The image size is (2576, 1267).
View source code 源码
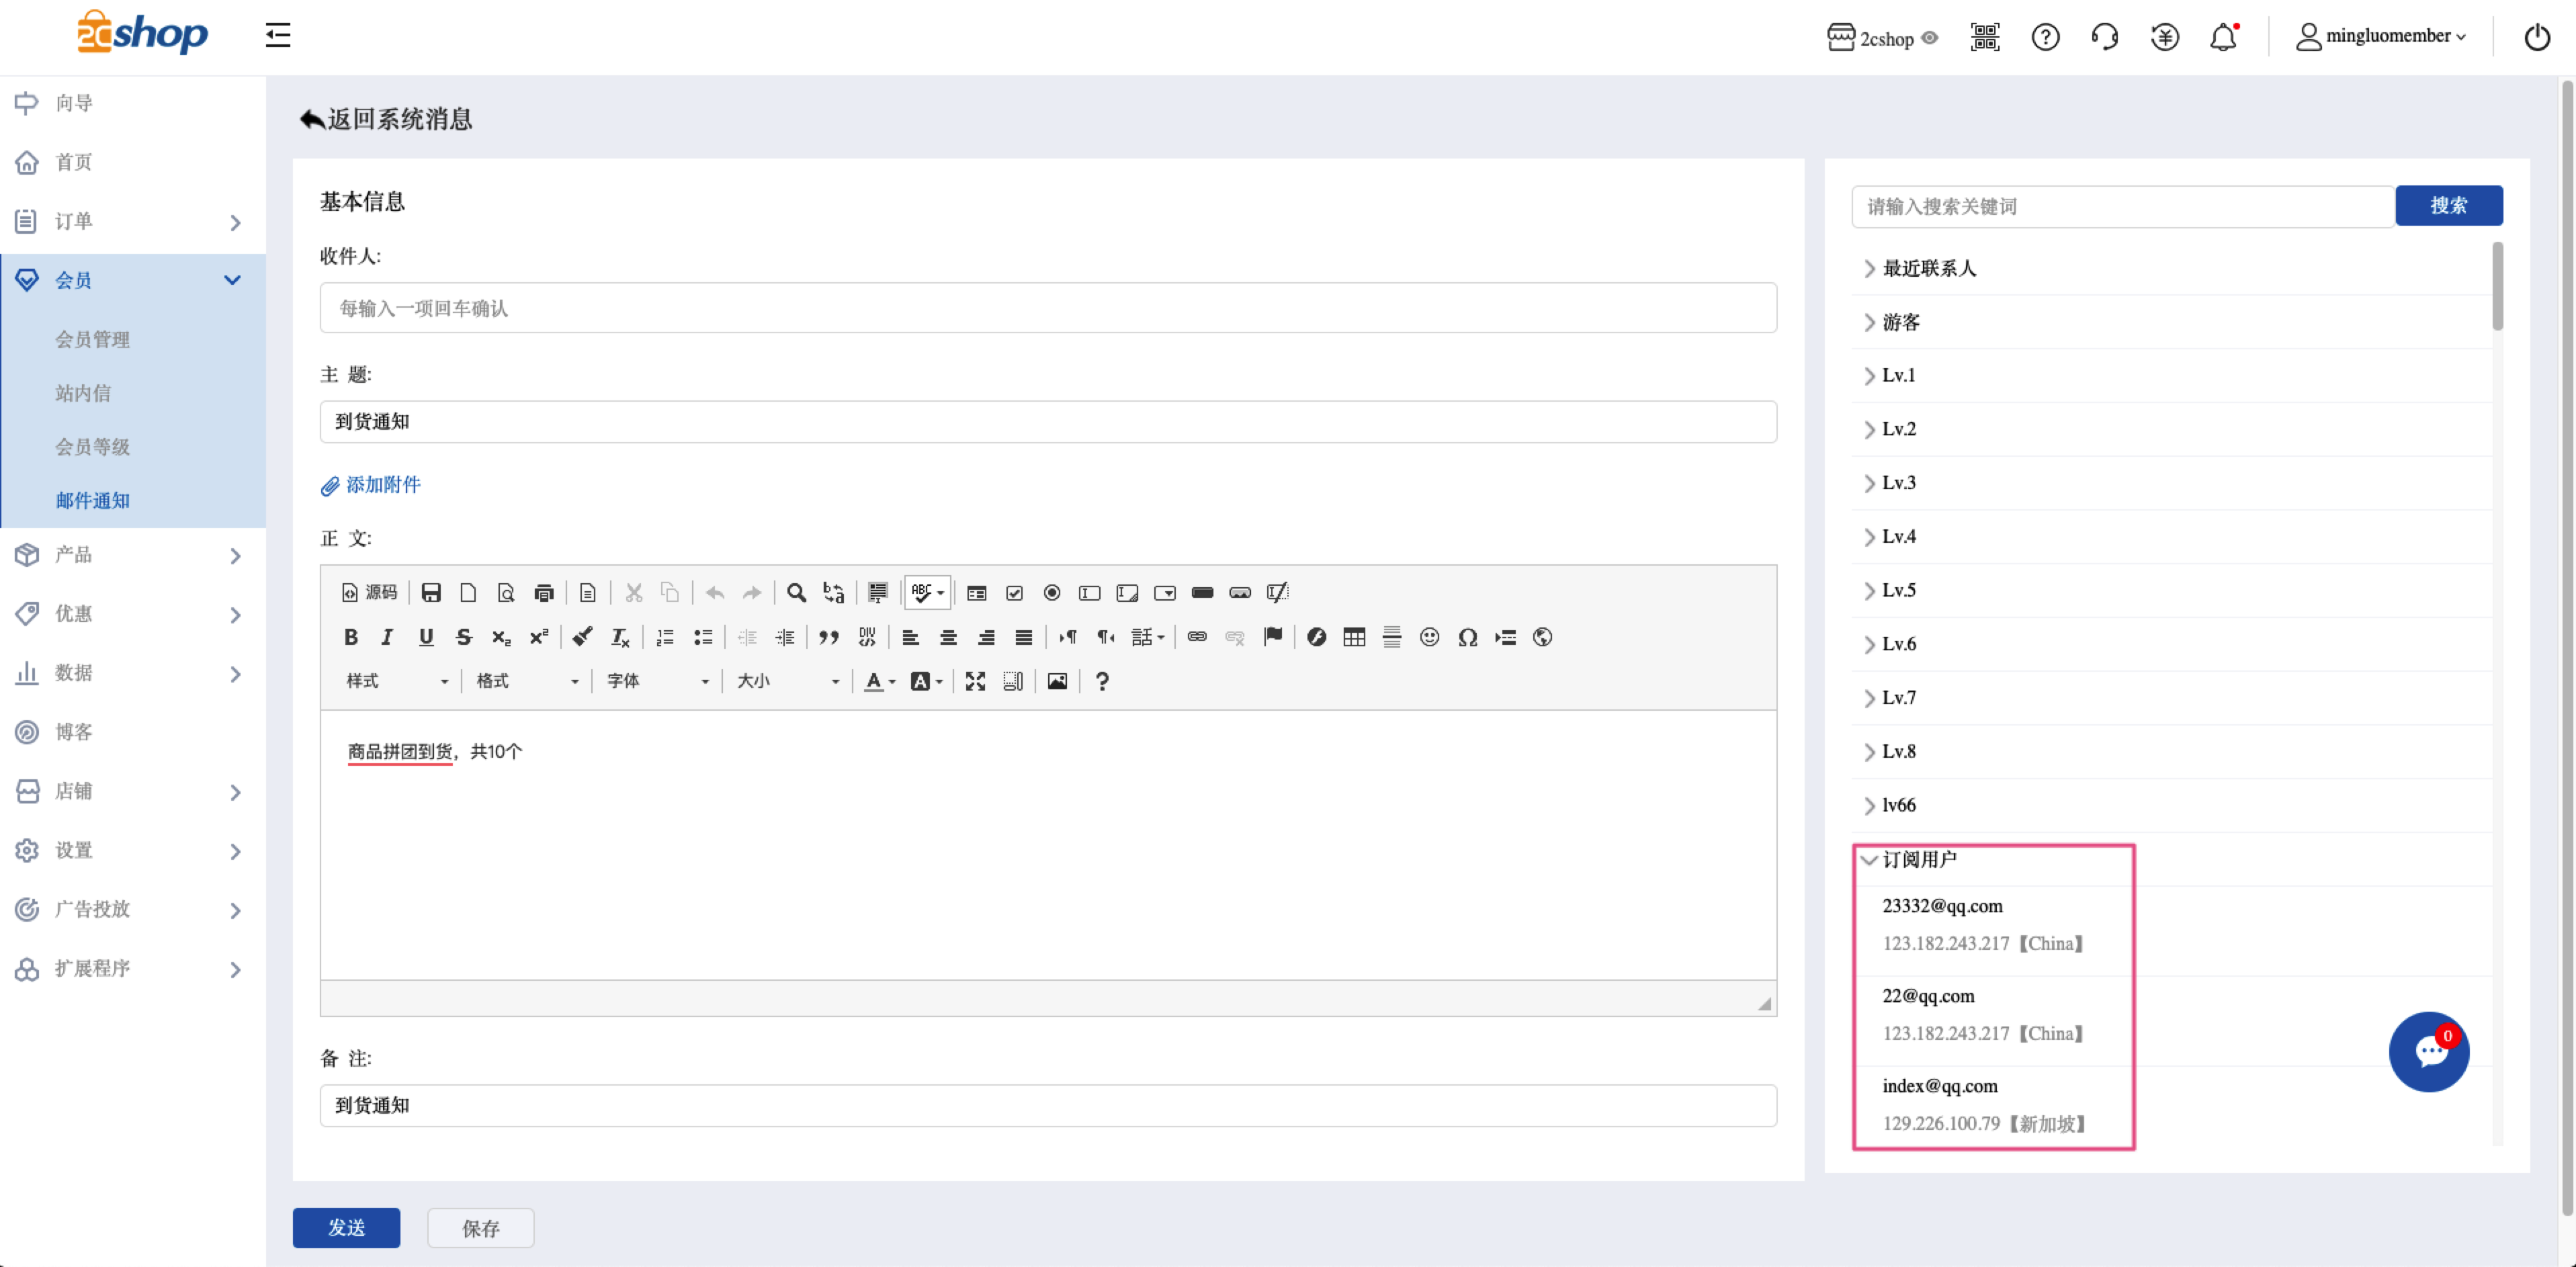[x=369, y=593]
